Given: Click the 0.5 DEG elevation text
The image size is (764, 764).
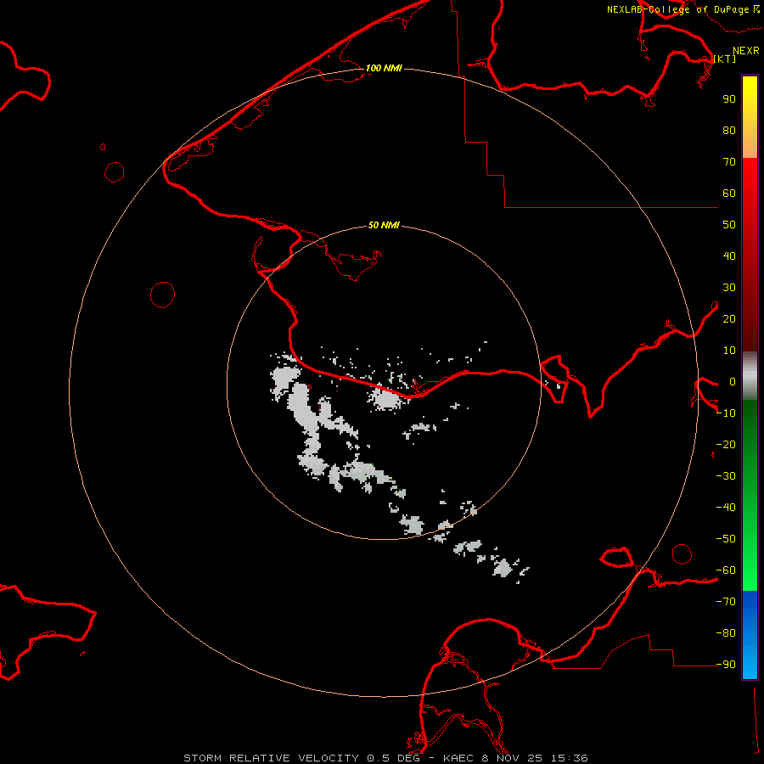Looking at the screenshot, I should pos(393,758).
